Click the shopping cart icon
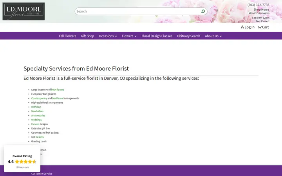 pos(260,27)
